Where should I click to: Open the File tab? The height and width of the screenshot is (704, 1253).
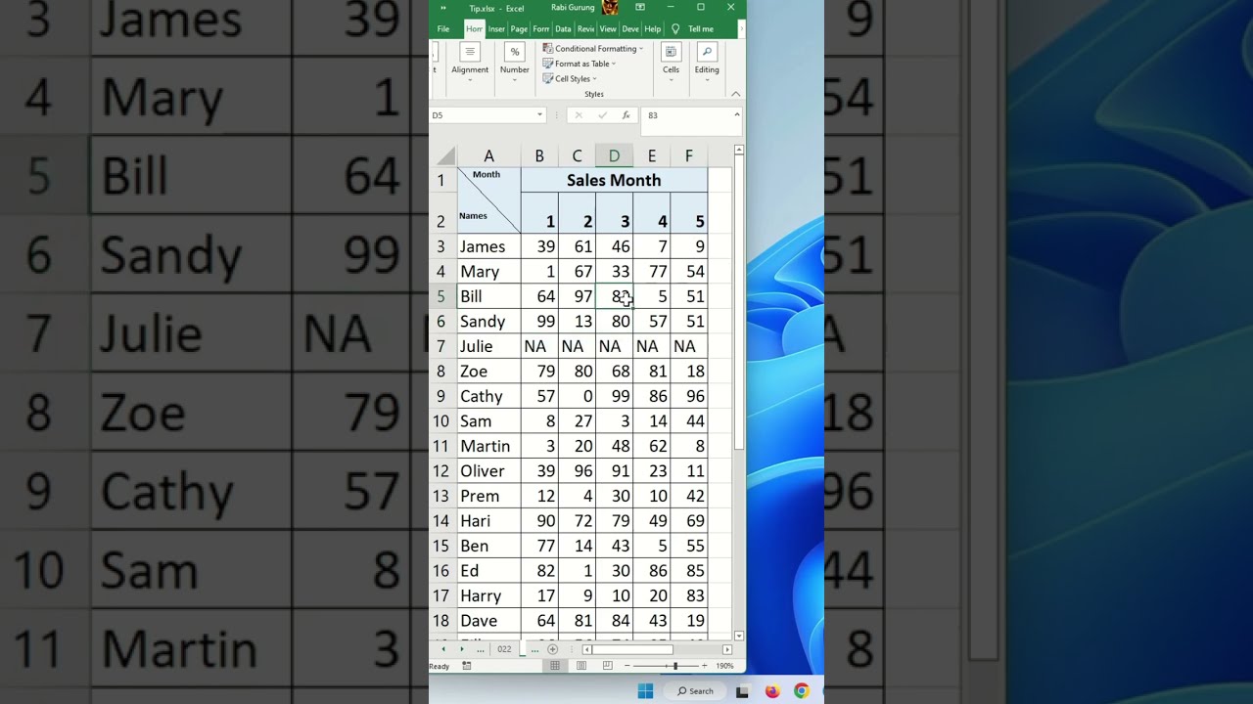point(443,29)
